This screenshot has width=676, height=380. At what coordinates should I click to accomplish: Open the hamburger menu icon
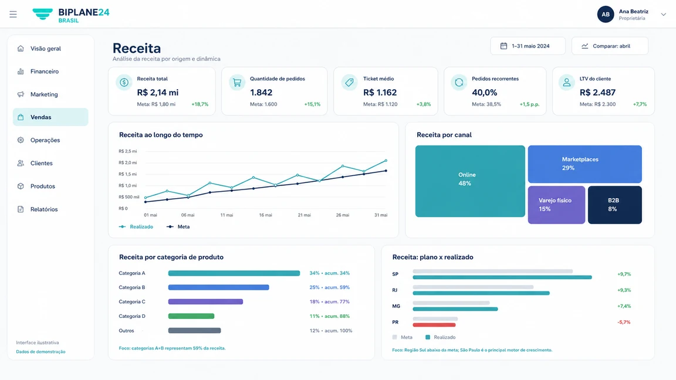click(13, 14)
